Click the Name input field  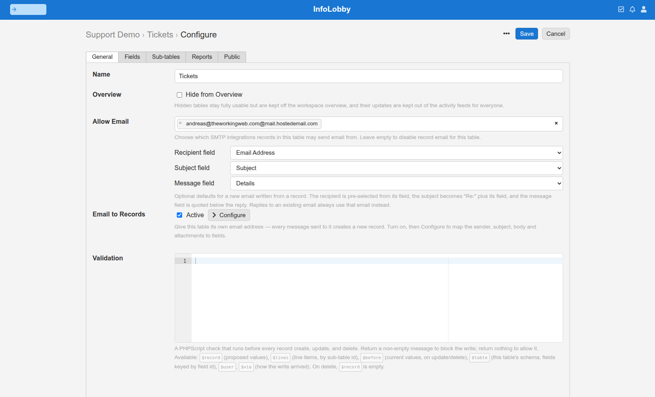coord(369,76)
